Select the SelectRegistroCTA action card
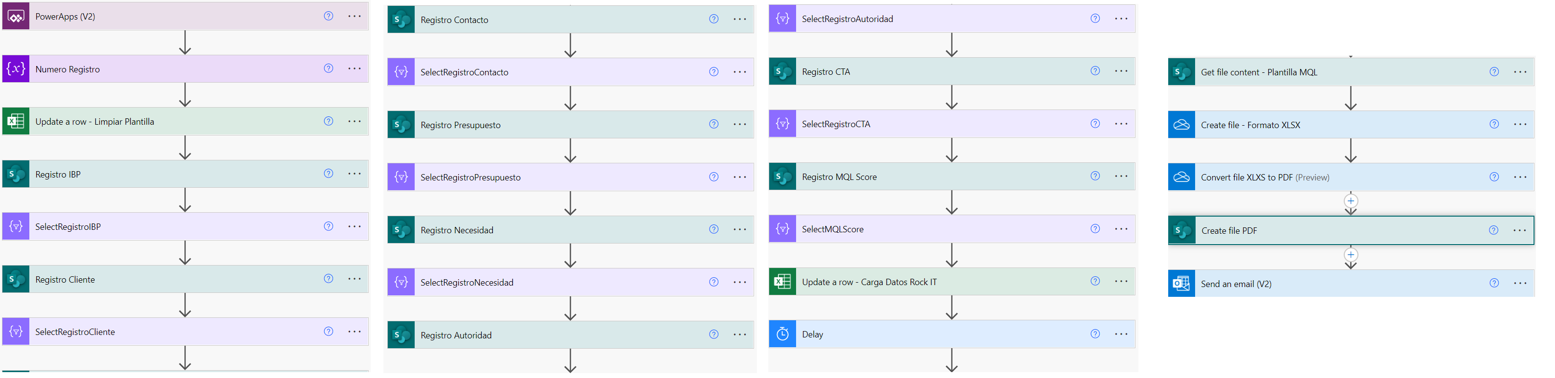Viewport: 1555px width, 378px height. pos(952,124)
